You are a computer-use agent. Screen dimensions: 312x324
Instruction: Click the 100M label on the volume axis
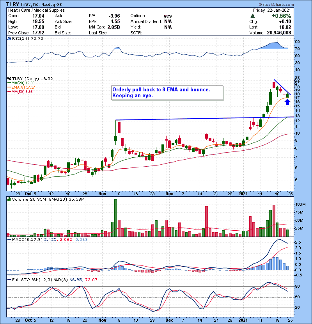coord(300,205)
